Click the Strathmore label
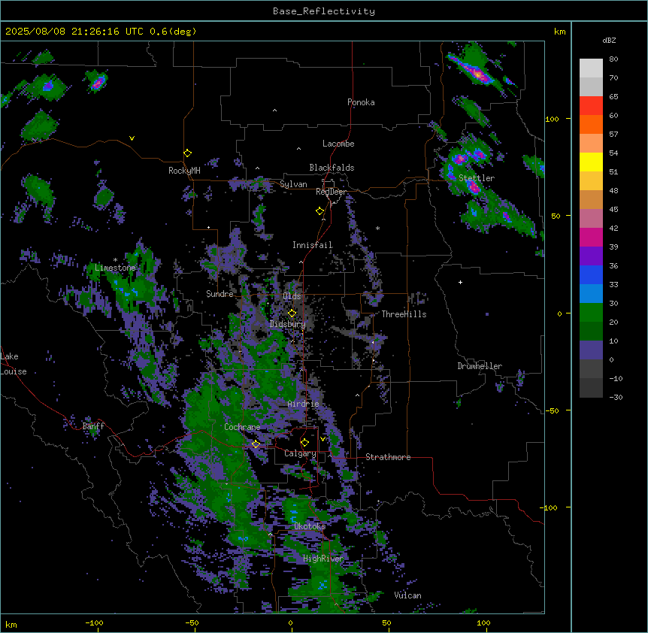This screenshot has width=648, height=633. (388, 457)
